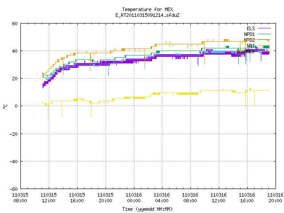Image resolution: width=284 pixels, height=213 pixels.
Task: Click the purple ELS legend line sample
Action: tap(264, 28)
